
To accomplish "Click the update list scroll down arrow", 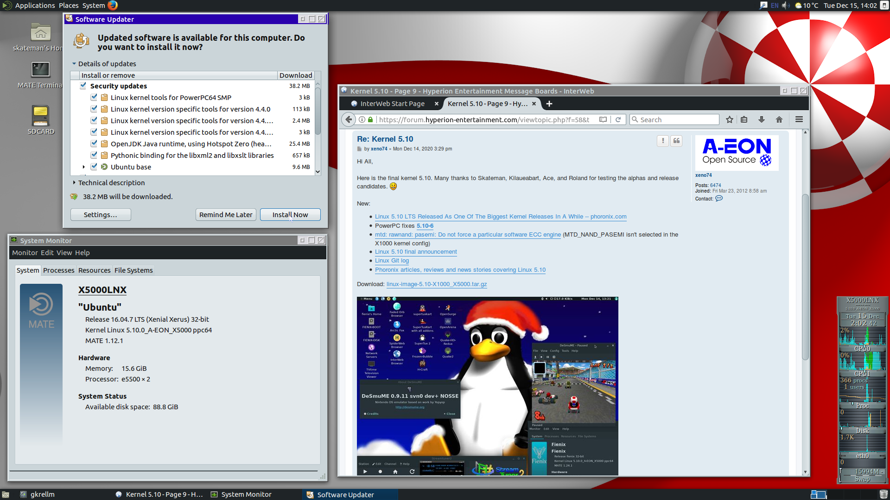I will [x=318, y=172].
